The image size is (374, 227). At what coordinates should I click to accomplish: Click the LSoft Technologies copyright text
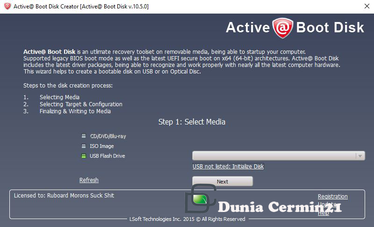click(x=187, y=219)
